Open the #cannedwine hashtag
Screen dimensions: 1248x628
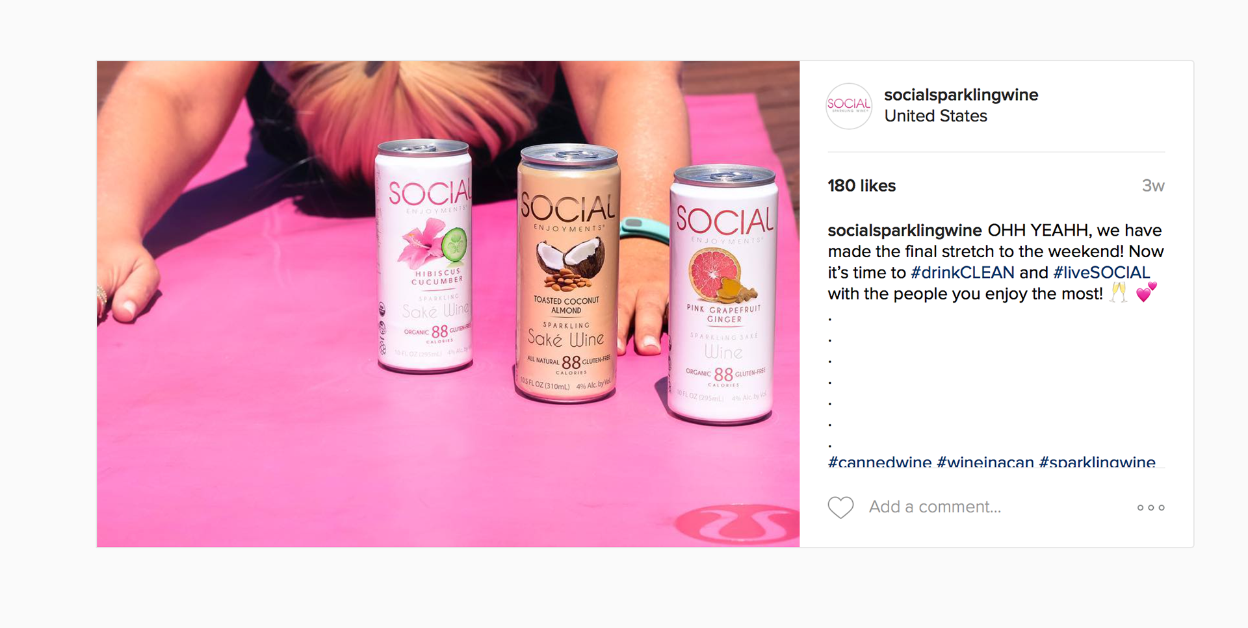click(879, 462)
